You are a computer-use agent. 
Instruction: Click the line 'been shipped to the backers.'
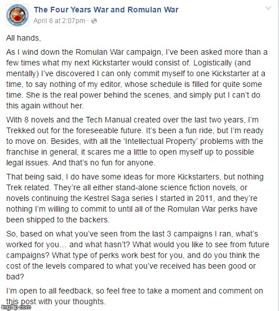tap(58, 220)
